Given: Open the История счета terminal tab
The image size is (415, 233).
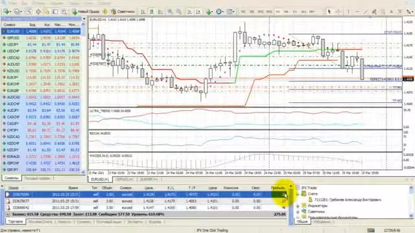Looking at the screenshot, I should [40, 221].
